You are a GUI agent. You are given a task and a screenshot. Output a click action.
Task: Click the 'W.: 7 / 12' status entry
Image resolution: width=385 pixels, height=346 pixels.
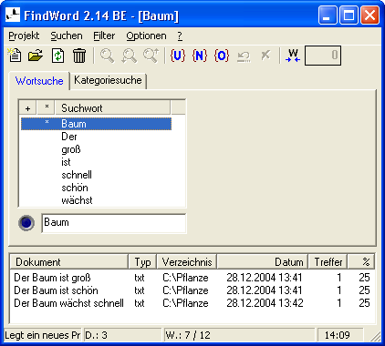(239, 335)
